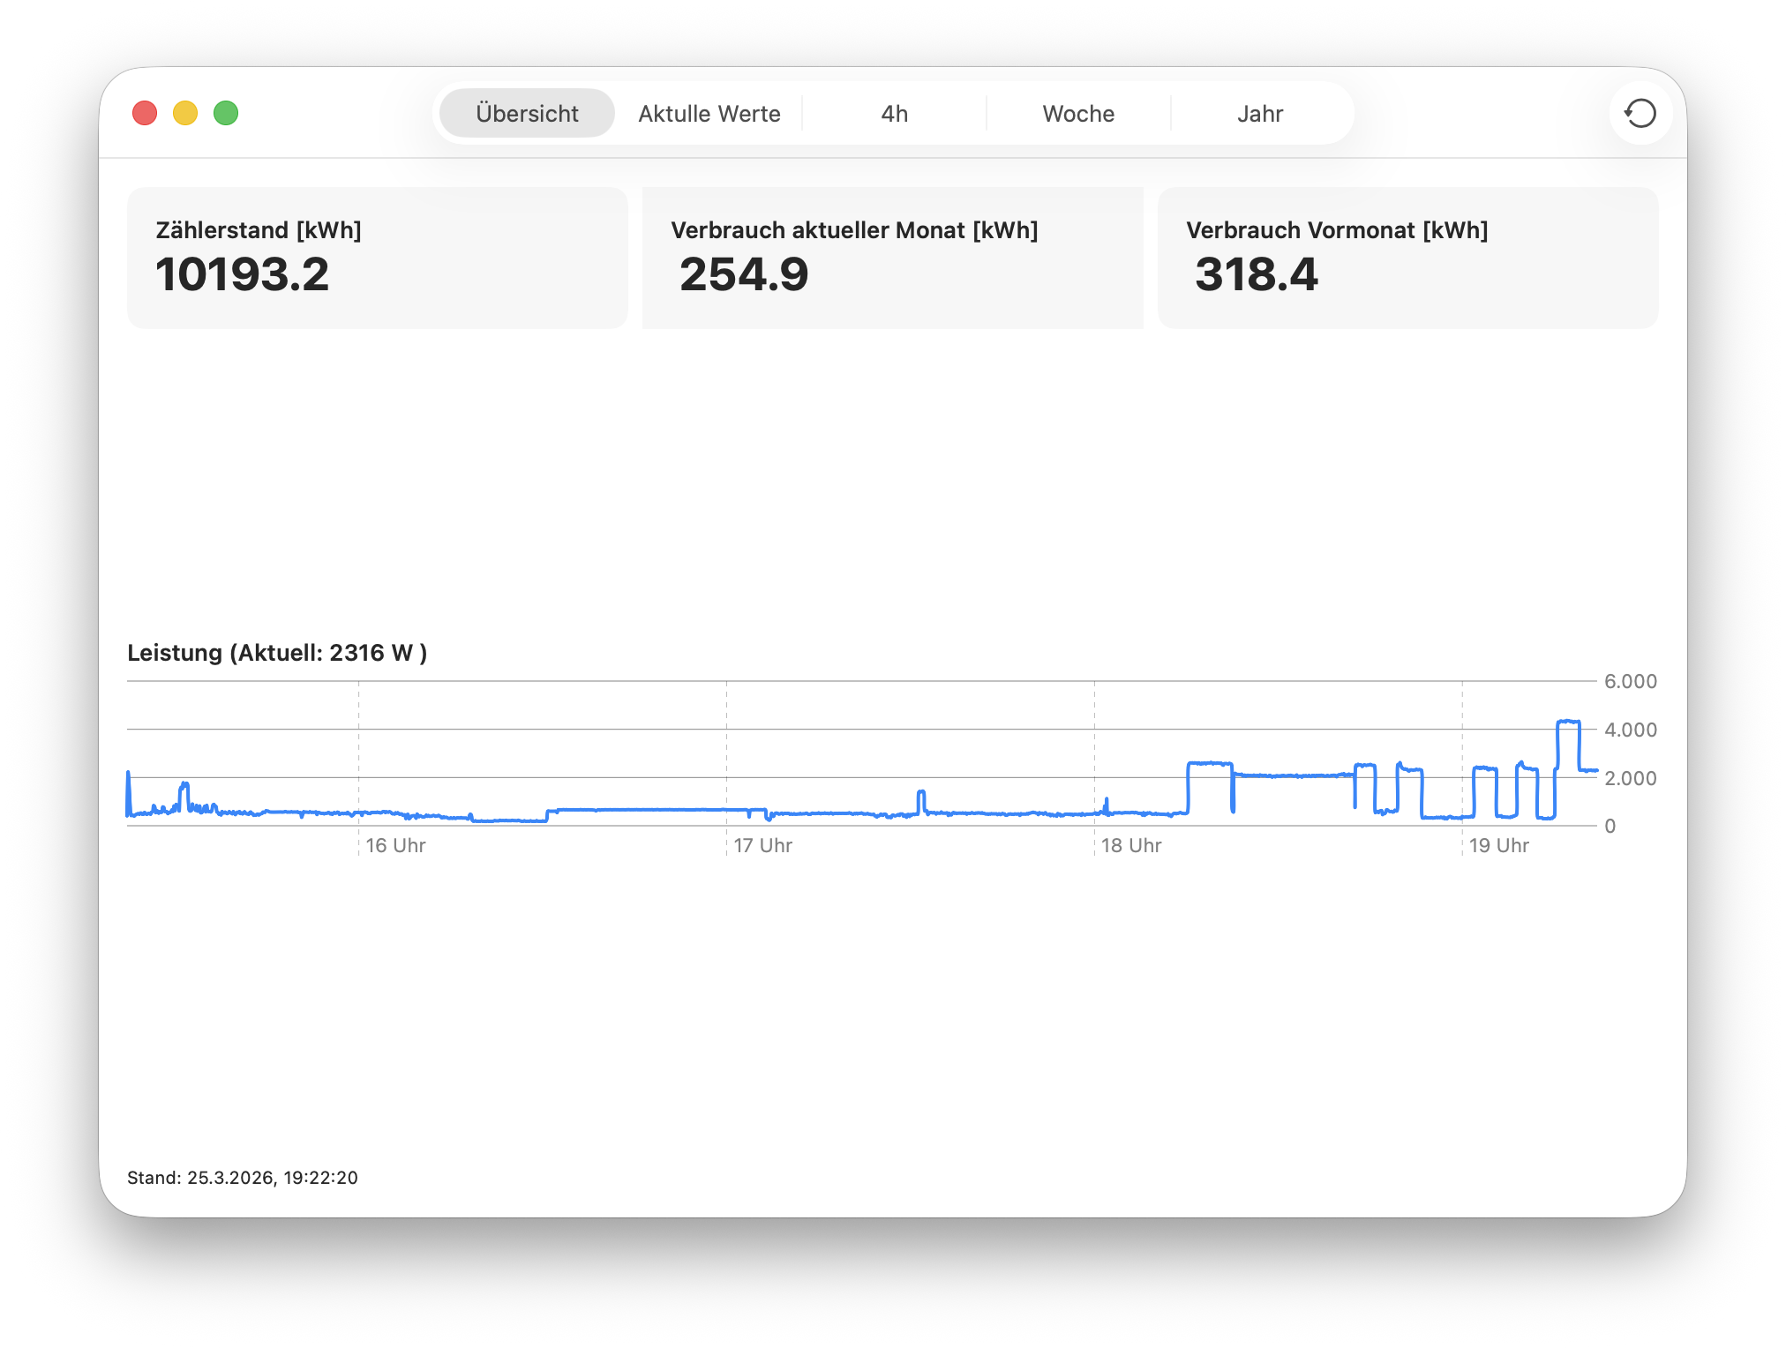Click the 18 Uhr axis label

1131,845
